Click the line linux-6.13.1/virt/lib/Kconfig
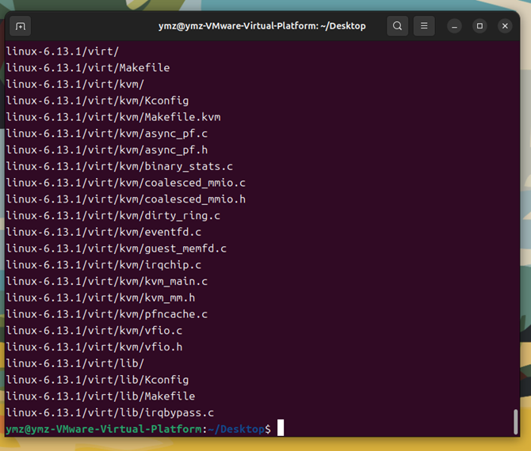Image resolution: width=531 pixels, height=451 pixels. (97, 380)
